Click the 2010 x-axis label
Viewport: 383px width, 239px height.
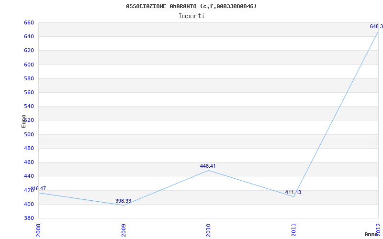tap(208, 229)
